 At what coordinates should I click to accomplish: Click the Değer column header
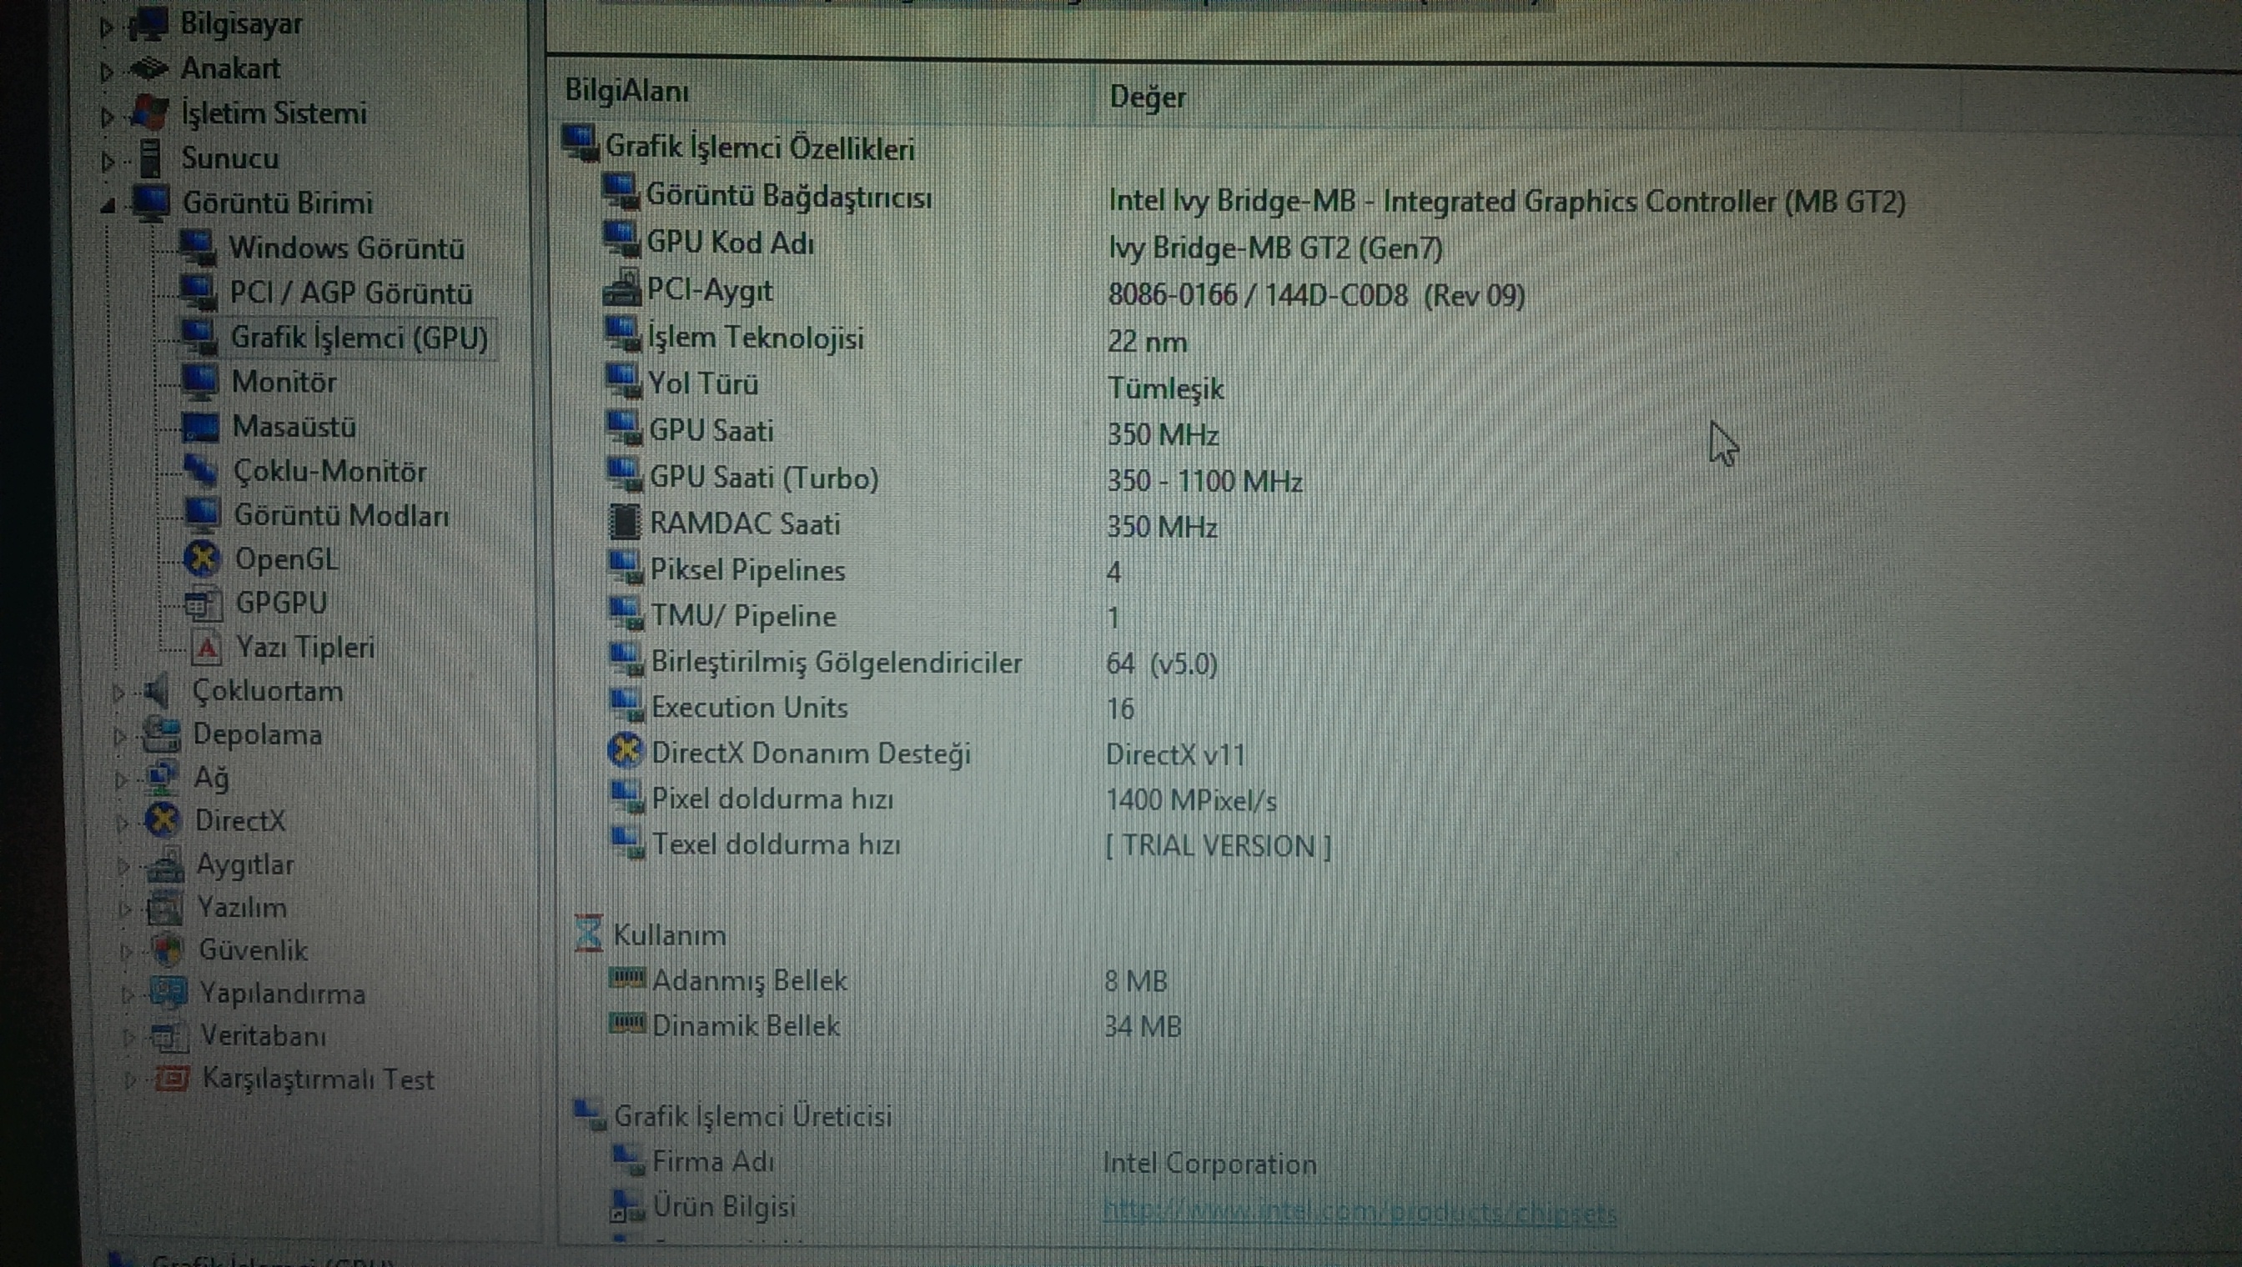[x=1147, y=97]
